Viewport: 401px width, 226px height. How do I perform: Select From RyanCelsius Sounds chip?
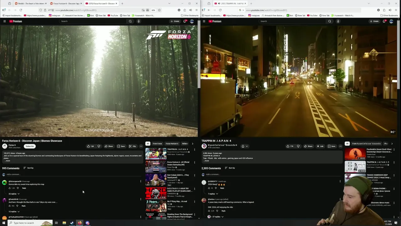366,144
